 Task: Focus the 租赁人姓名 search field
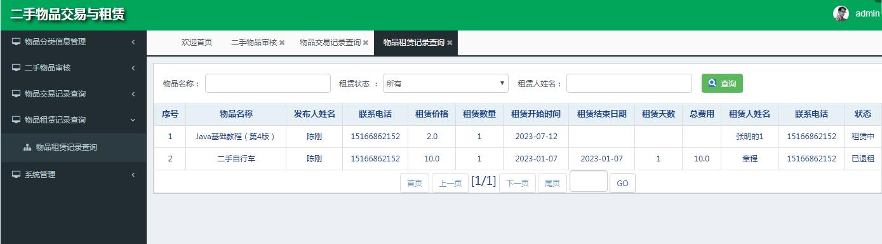(629, 83)
